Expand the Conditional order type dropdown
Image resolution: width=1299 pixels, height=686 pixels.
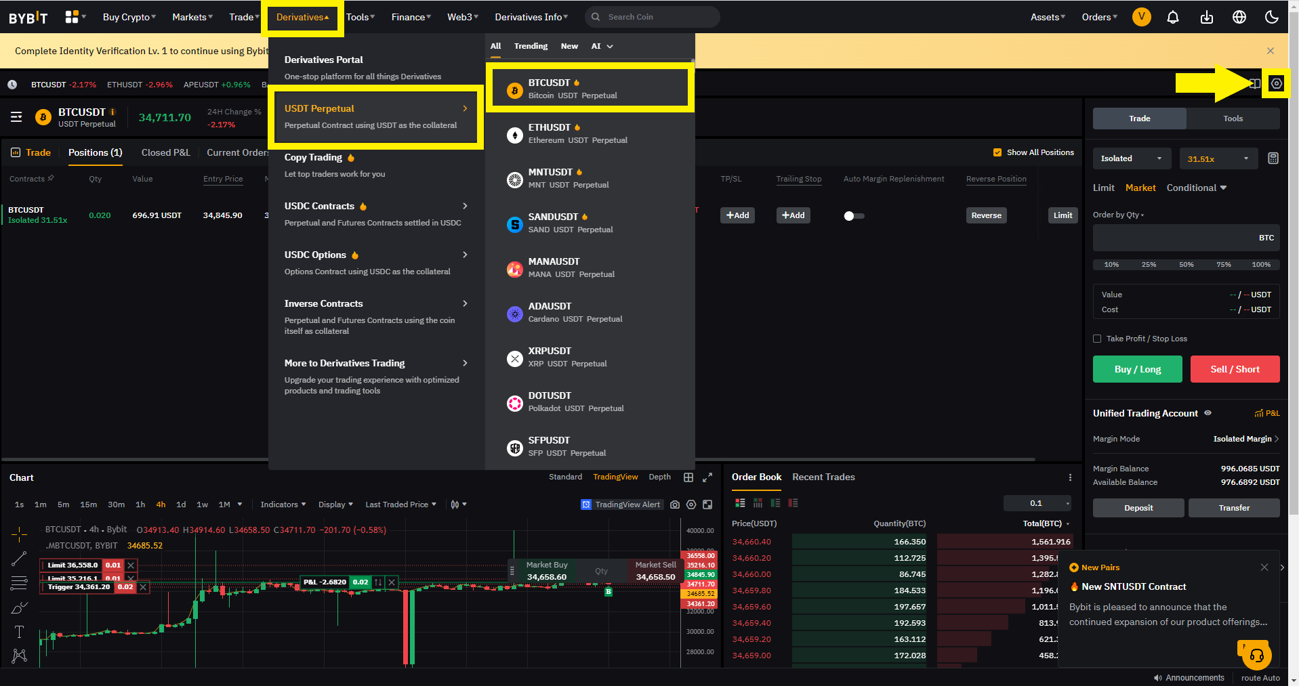point(1197,188)
